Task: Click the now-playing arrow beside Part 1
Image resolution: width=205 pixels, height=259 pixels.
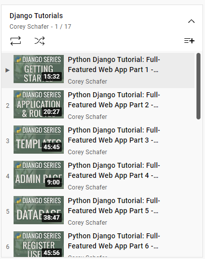Action: point(8,70)
